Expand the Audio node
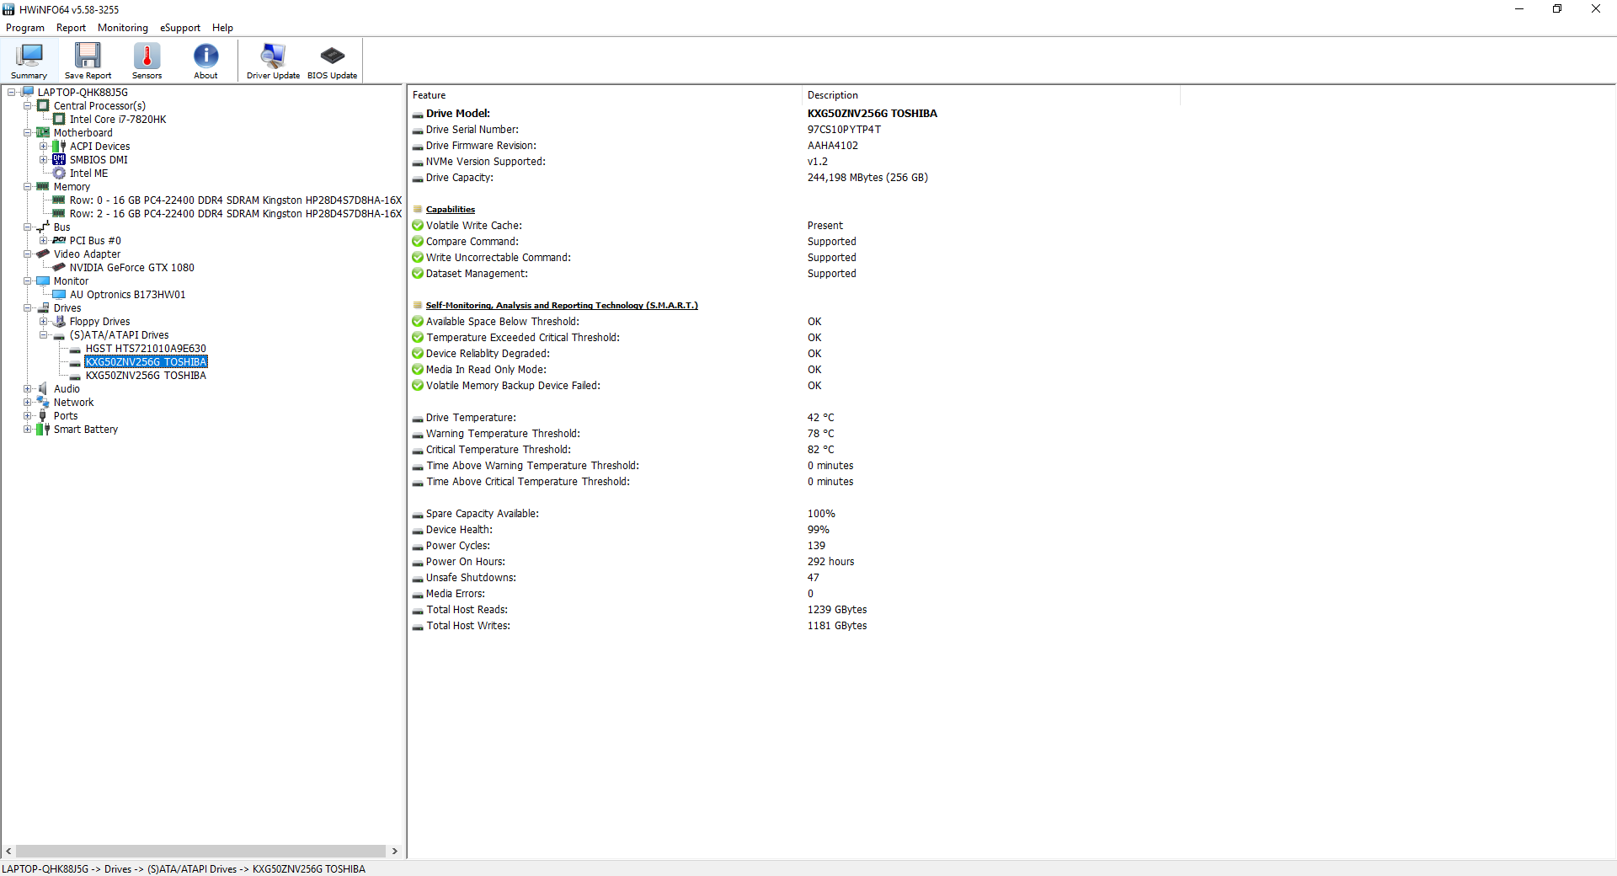 click(x=28, y=389)
